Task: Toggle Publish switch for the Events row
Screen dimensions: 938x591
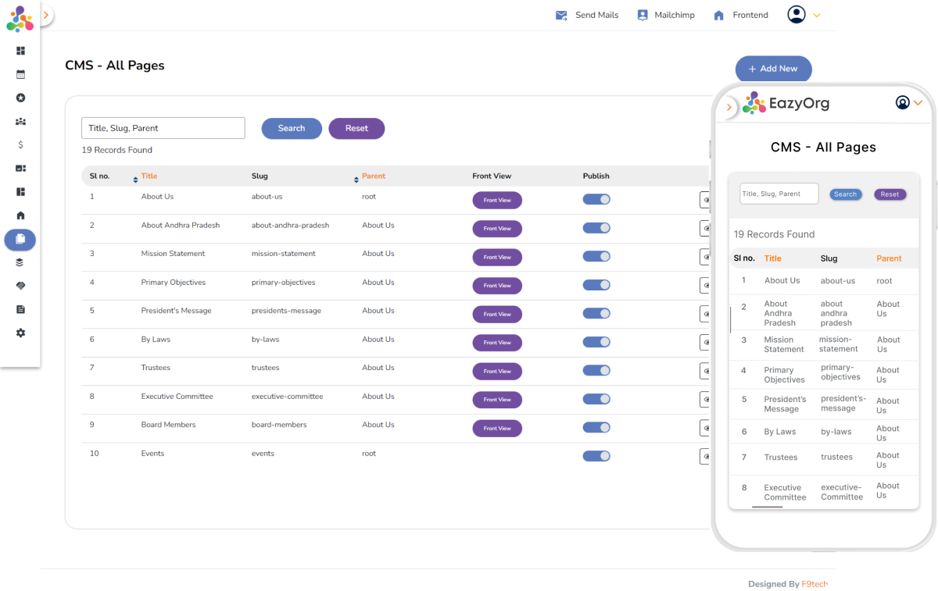Action: click(596, 456)
